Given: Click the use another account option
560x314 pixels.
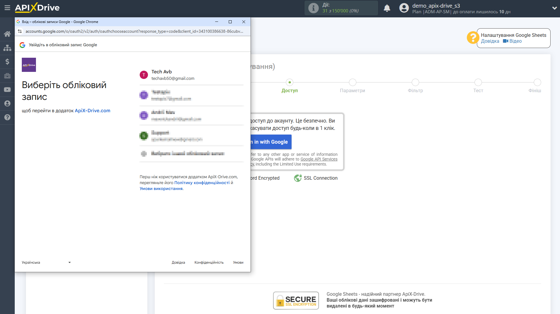Looking at the screenshot, I should tap(191, 153).
